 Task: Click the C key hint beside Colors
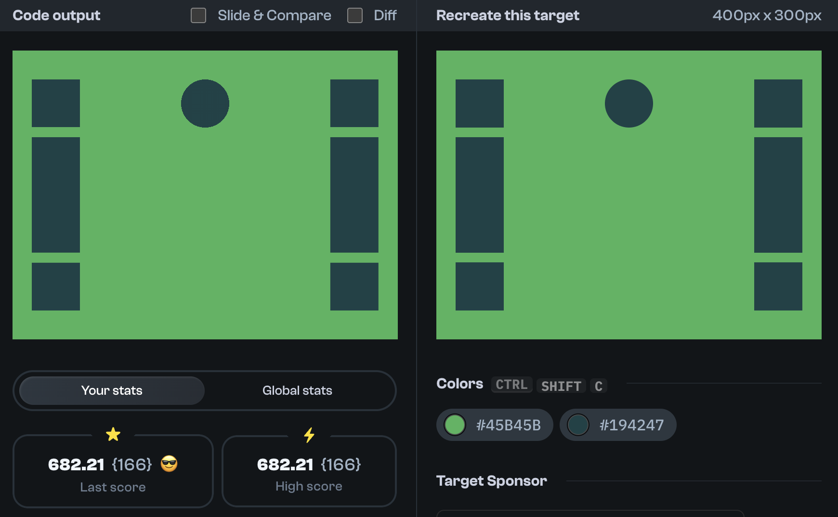pyautogui.click(x=598, y=386)
